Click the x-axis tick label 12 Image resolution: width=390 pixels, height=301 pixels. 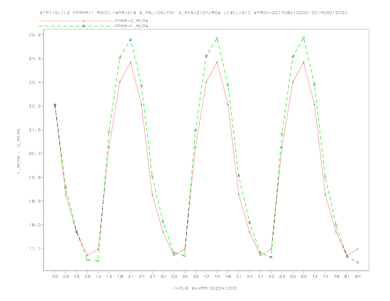[98, 276]
